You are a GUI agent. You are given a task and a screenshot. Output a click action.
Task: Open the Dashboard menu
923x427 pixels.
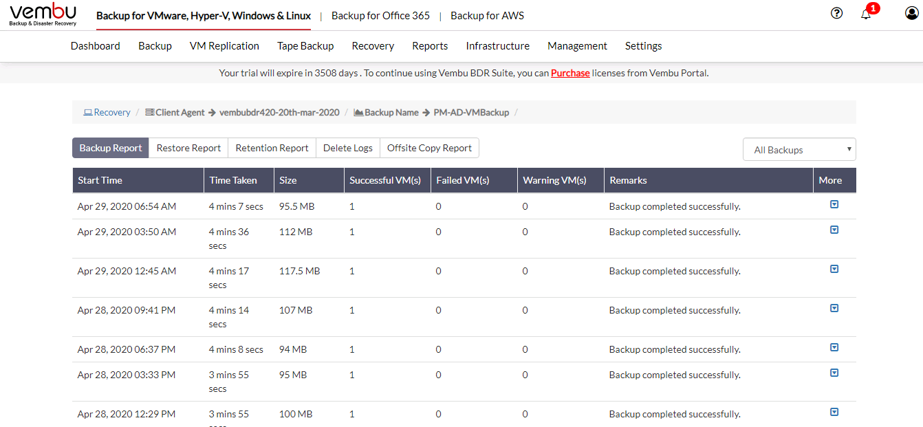pos(96,45)
